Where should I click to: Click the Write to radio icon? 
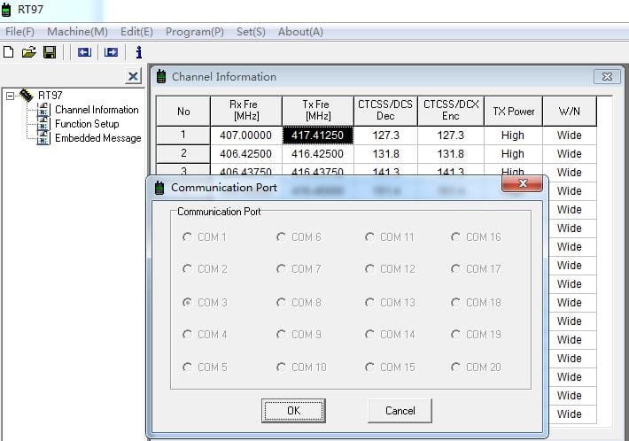tap(111, 52)
